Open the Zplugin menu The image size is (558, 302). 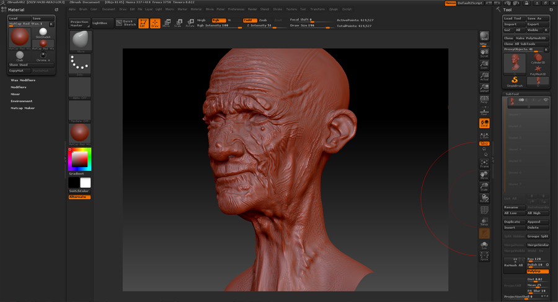pos(334,9)
